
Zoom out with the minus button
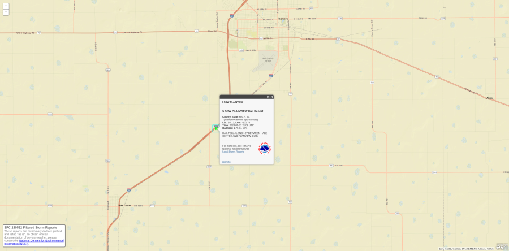point(6,12)
